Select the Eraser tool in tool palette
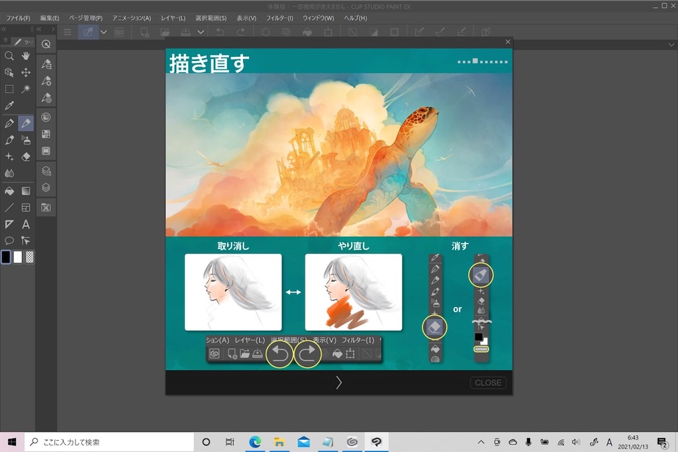Screen dimensions: 678x452 click(x=26, y=156)
